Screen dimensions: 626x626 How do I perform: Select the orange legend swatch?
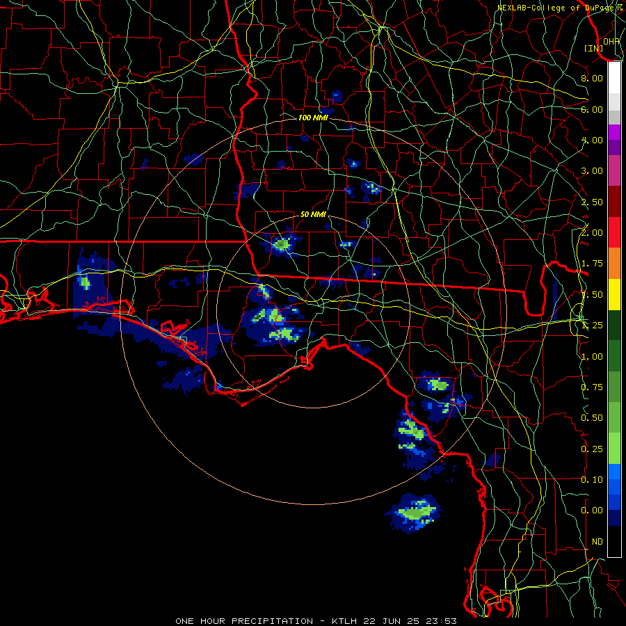614,263
